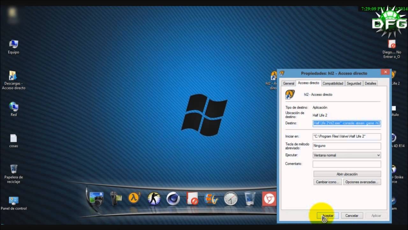Click the Half-Life icon in dialog title bar
The image size is (408, 230).
pyautogui.click(x=282, y=73)
